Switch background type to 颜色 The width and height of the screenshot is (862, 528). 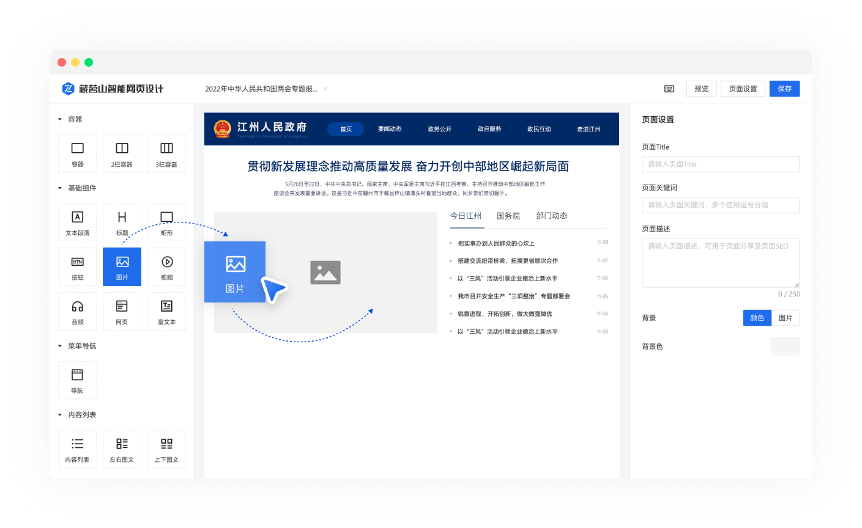[x=757, y=318]
